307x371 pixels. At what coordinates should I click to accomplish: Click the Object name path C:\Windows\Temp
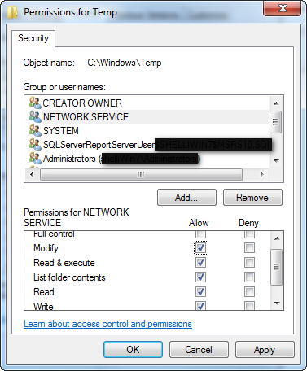(x=125, y=63)
